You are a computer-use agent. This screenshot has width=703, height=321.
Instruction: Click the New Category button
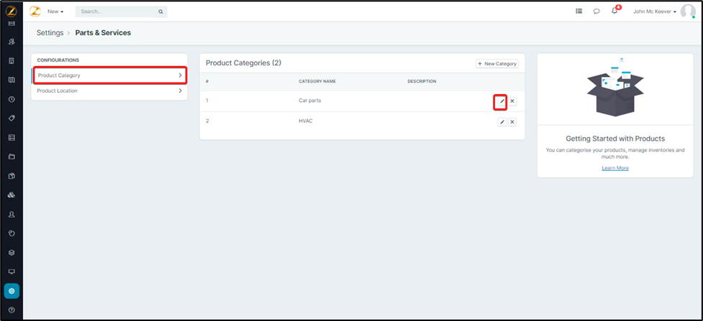click(497, 64)
